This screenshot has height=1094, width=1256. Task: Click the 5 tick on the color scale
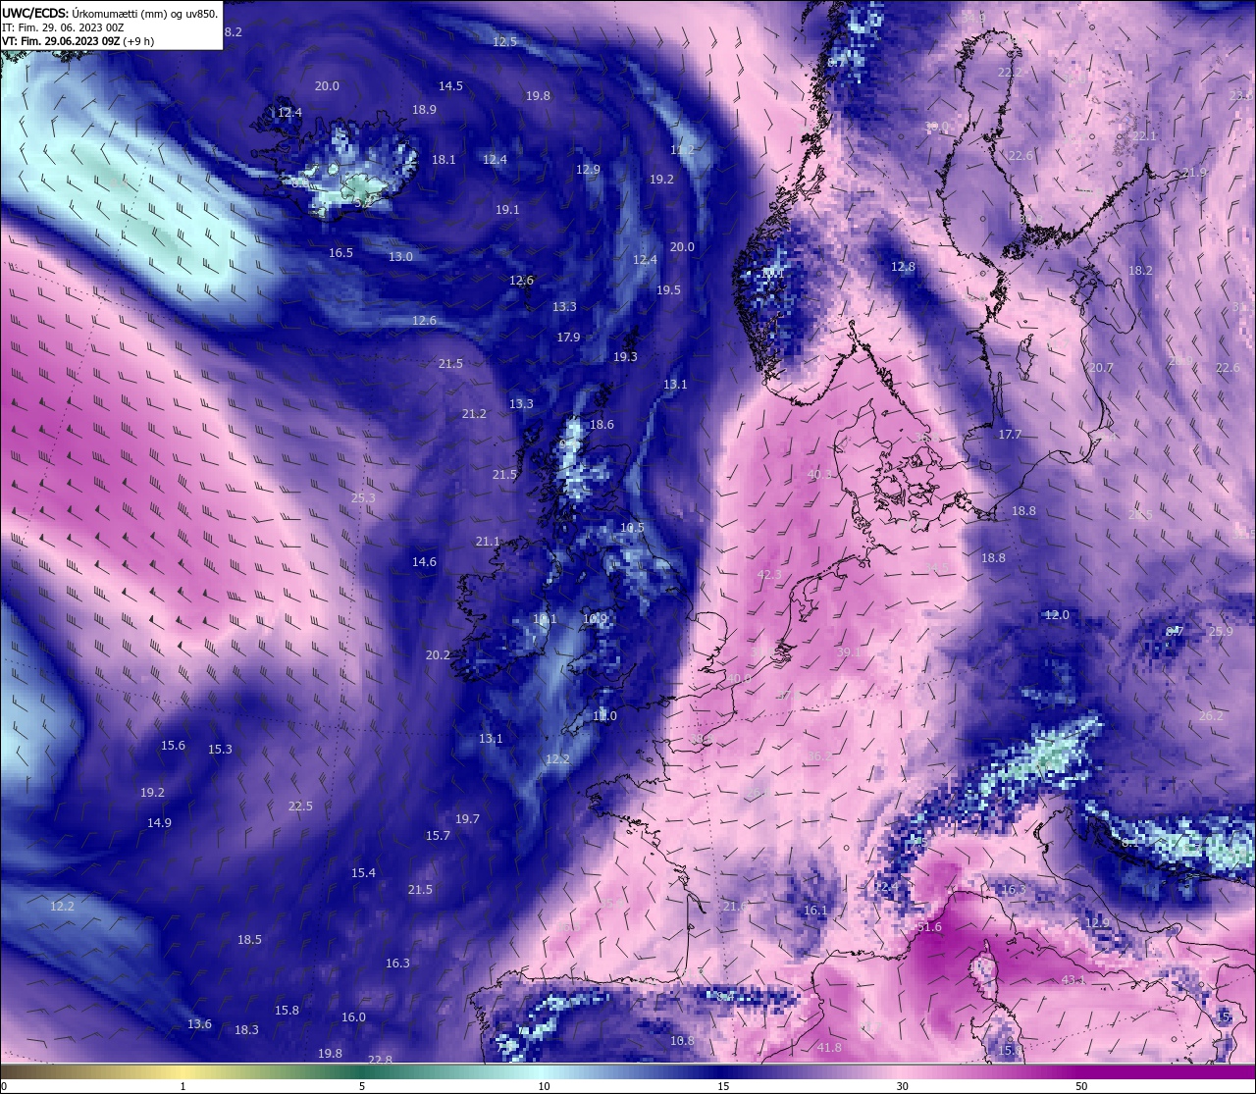pos(362,1086)
